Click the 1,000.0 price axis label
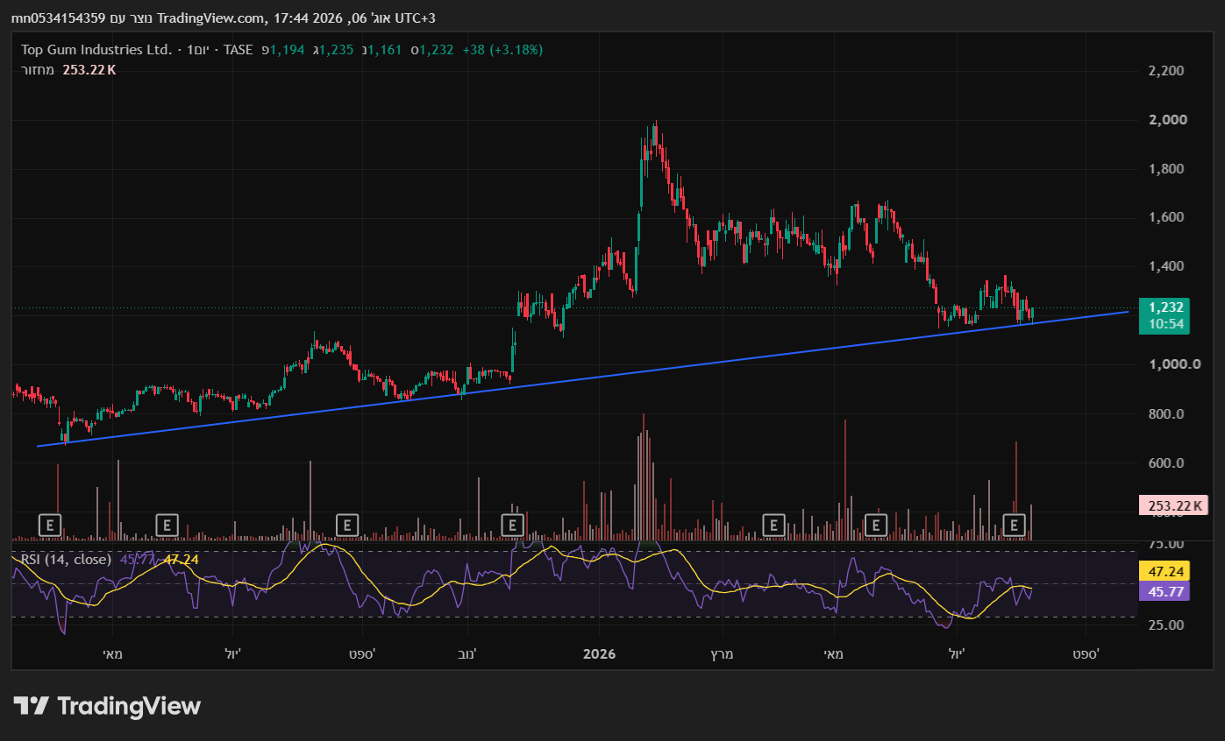Viewport: 1225px width, 741px height. coord(1174,364)
